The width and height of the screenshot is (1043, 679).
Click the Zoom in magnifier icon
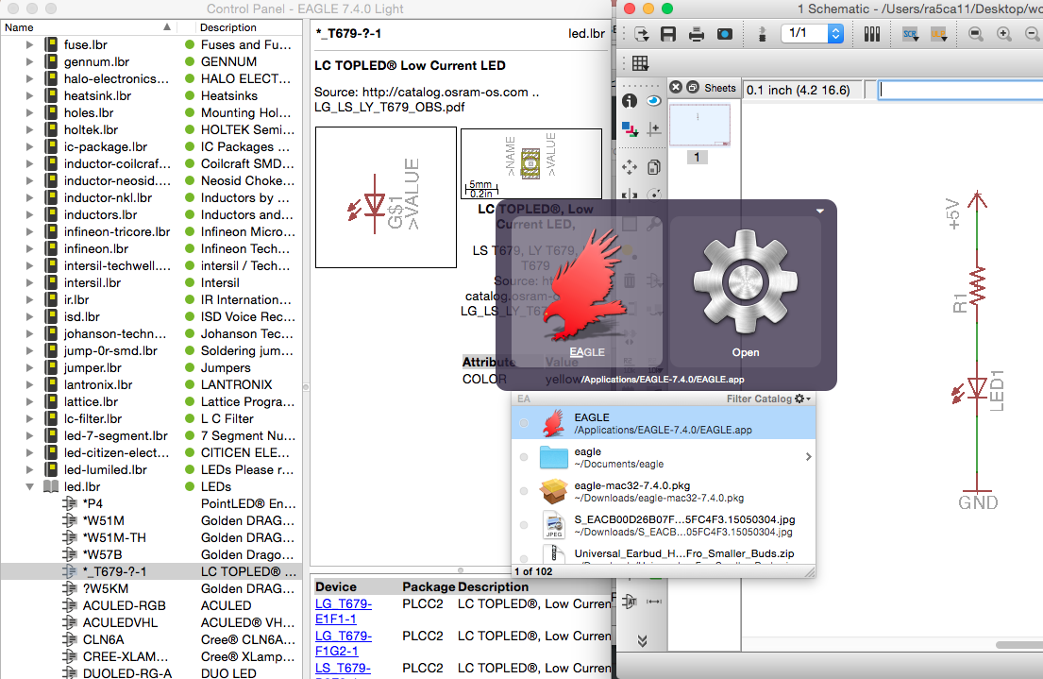[1004, 34]
